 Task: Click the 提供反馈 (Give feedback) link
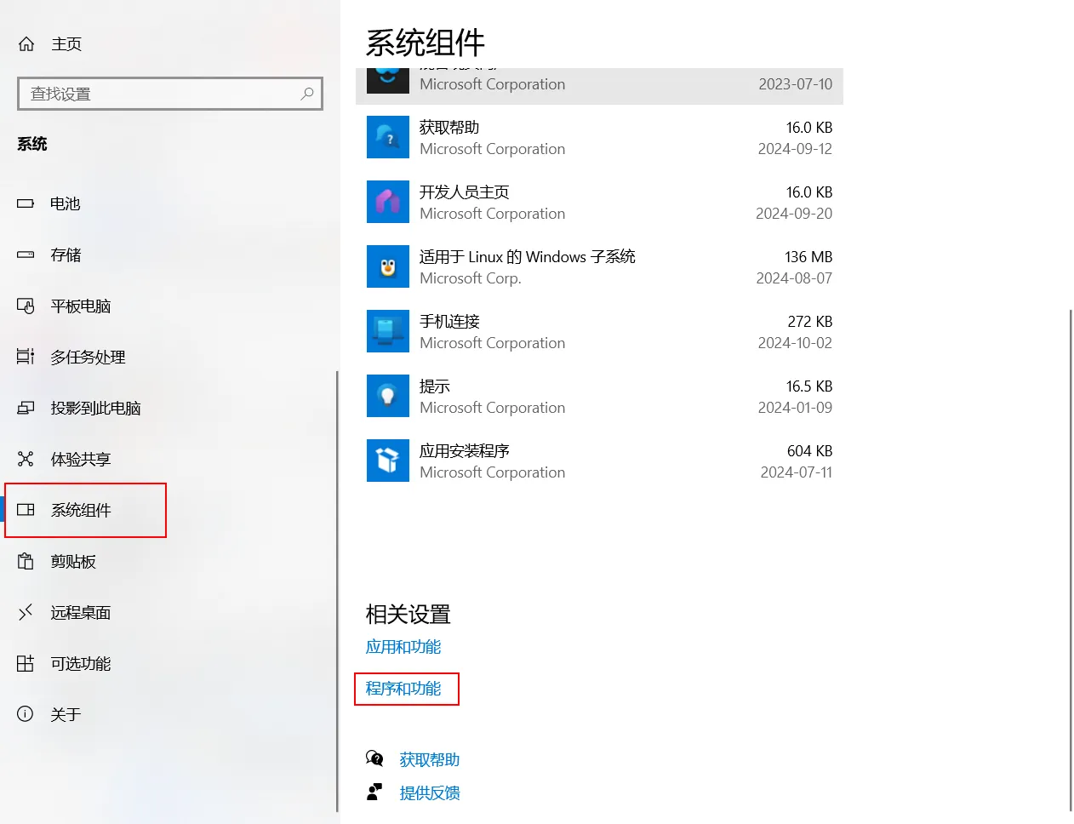point(429,793)
